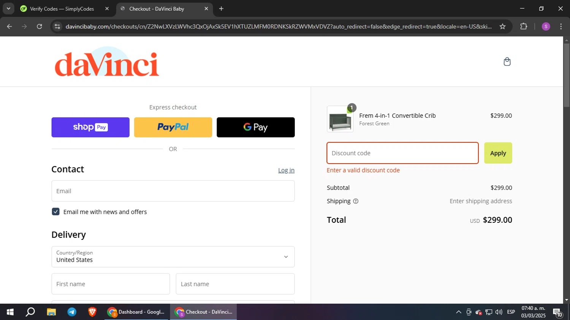The height and width of the screenshot is (320, 570).
Task: Pay with PayPal express button
Action: pyautogui.click(x=173, y=127)
